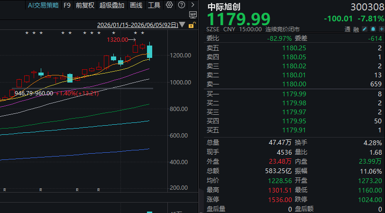Click 最低 value 1160.00
This screenshot has height=213, width=385.
pos(370,190)
